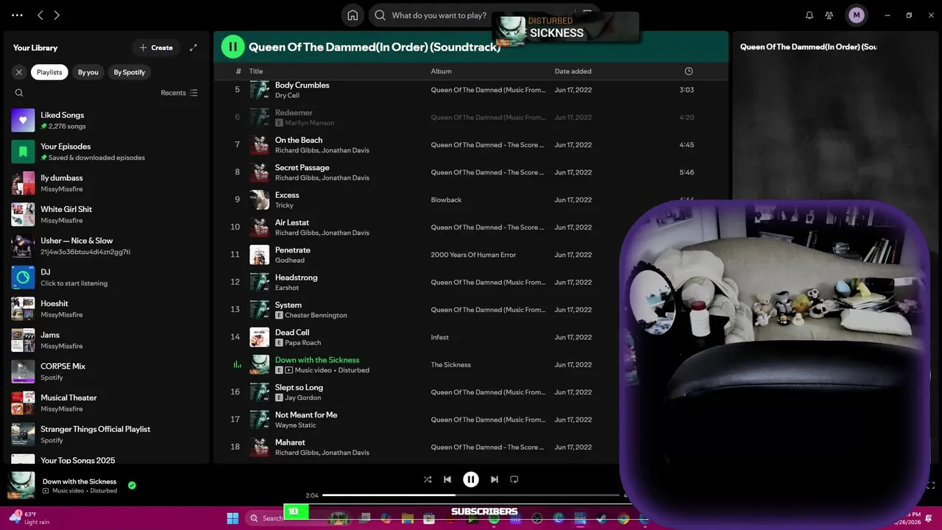Navigate forward with the right arrow
942x530 pixels.
click(x=57, y=15)
